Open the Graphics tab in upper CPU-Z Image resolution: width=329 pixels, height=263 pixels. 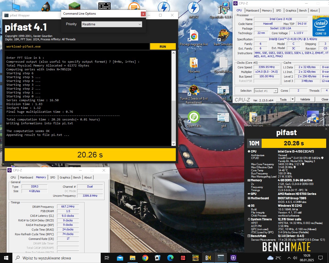pyautogui.click(x=291, y=11)
